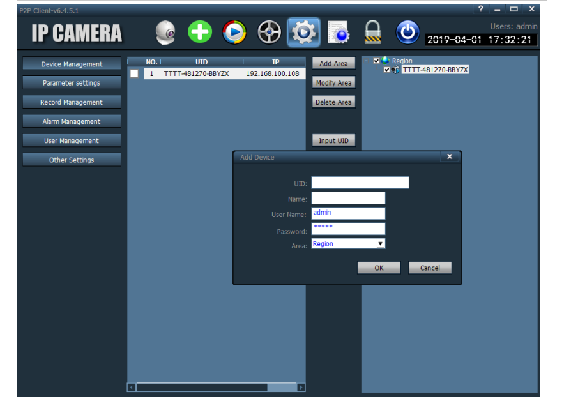571x401 pixels.
Task: Click the Cancel button
Action: click(x=430, y=268)
